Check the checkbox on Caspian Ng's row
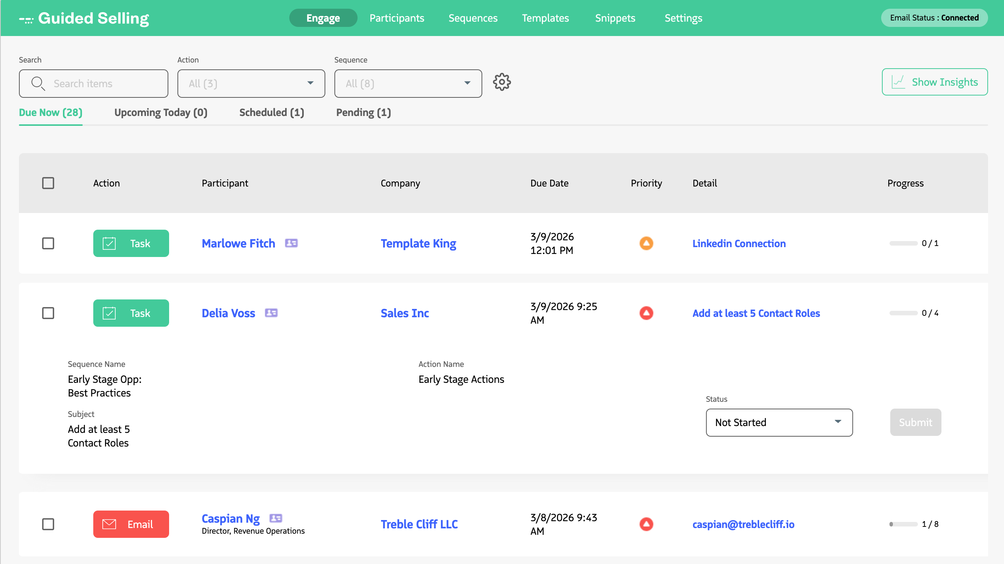 (48, 524)
